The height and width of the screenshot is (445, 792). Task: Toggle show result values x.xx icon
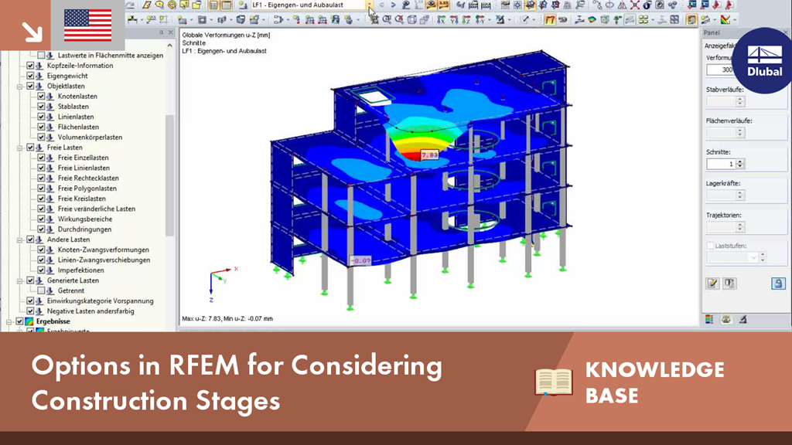[443, 5]
